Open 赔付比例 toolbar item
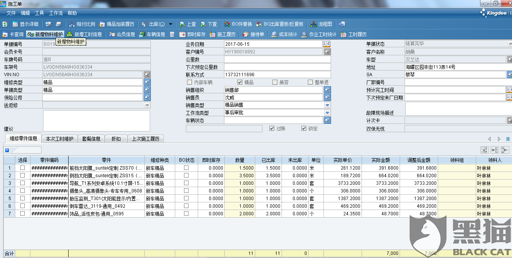The height and width of the screenshot is (258, 512). pos(82,24)
